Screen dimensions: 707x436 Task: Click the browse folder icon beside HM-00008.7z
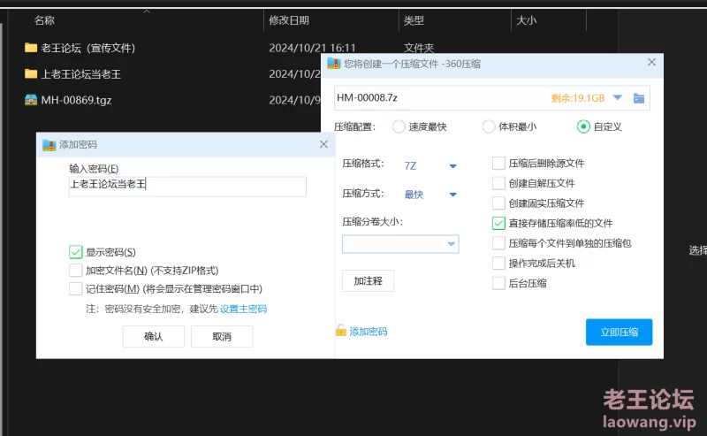638,97
